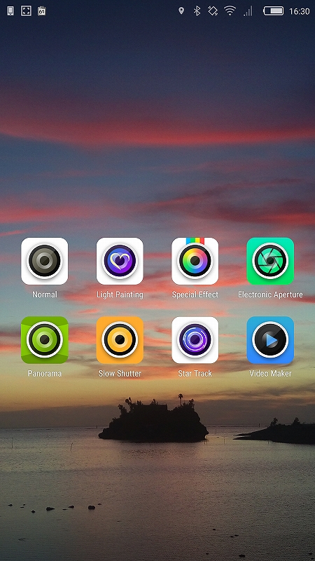Tap the cellular signal bars icon
The image size is (315, 561).
(248, 11)
